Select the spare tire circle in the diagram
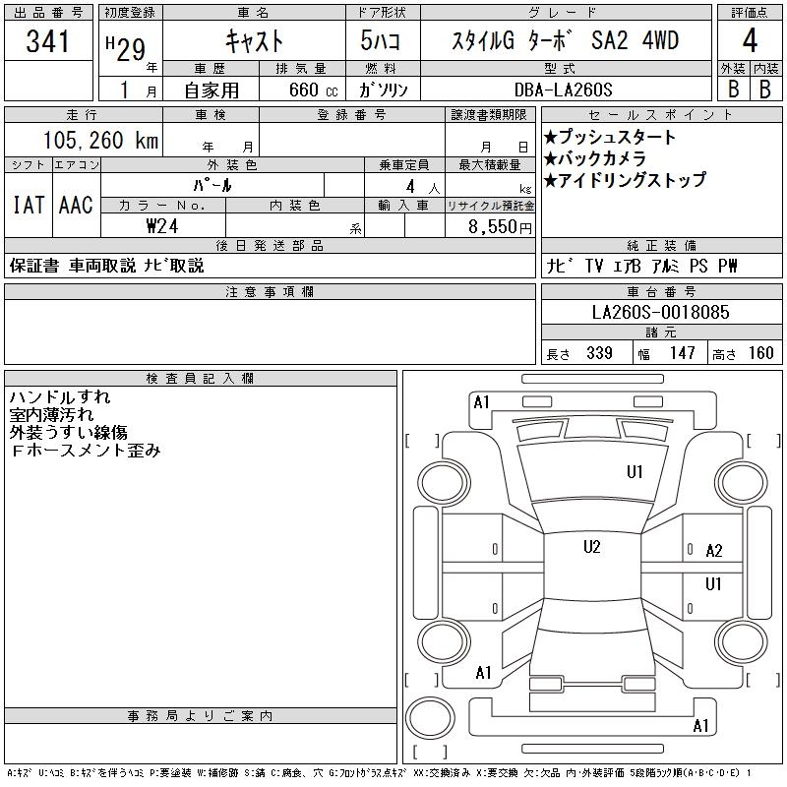This screenshot has width=787, height=787. click(x=430, y=717)
